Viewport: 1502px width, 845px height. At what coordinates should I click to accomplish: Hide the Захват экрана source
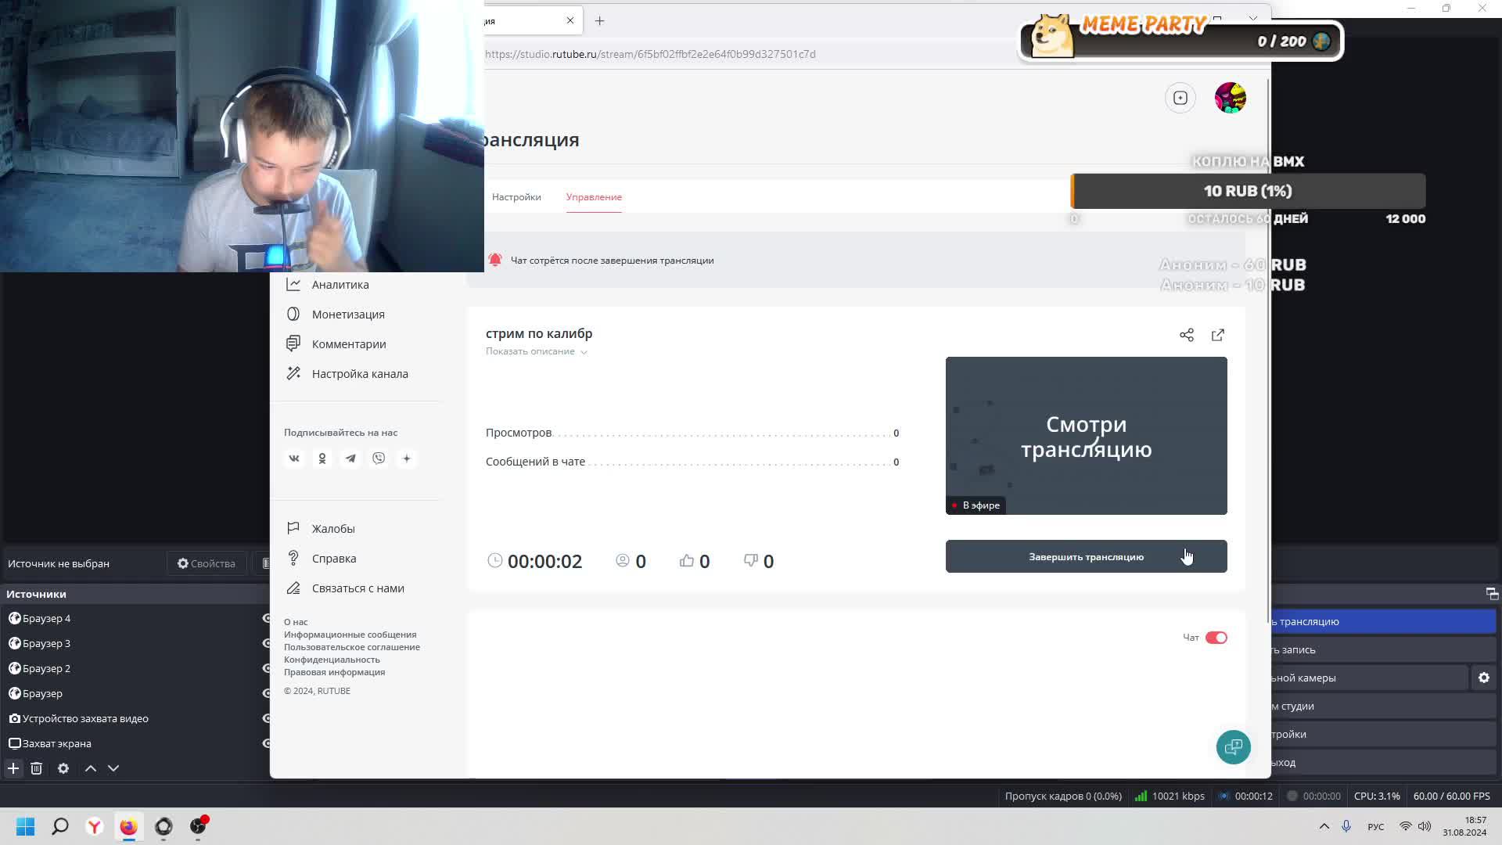tap(266, 743)
